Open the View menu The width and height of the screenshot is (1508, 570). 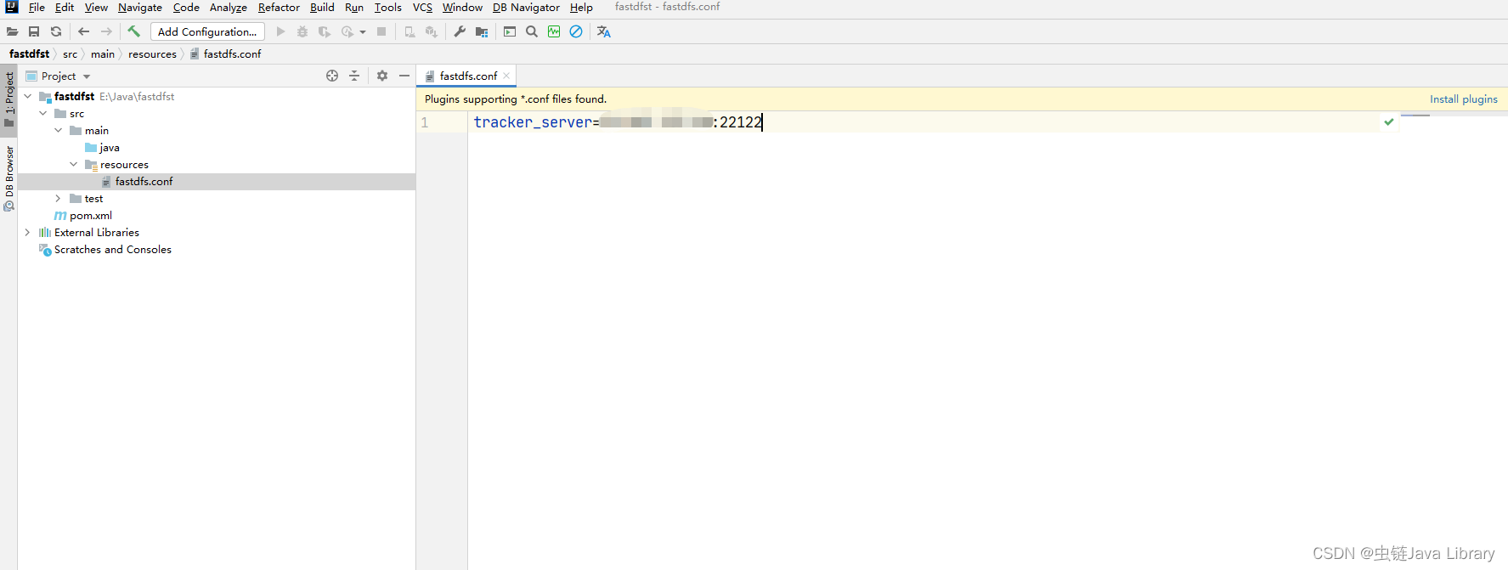click(x=96, y=8)
